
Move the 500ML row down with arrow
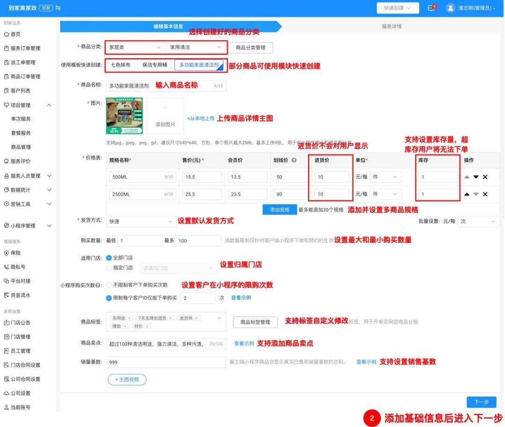point(476,177)
